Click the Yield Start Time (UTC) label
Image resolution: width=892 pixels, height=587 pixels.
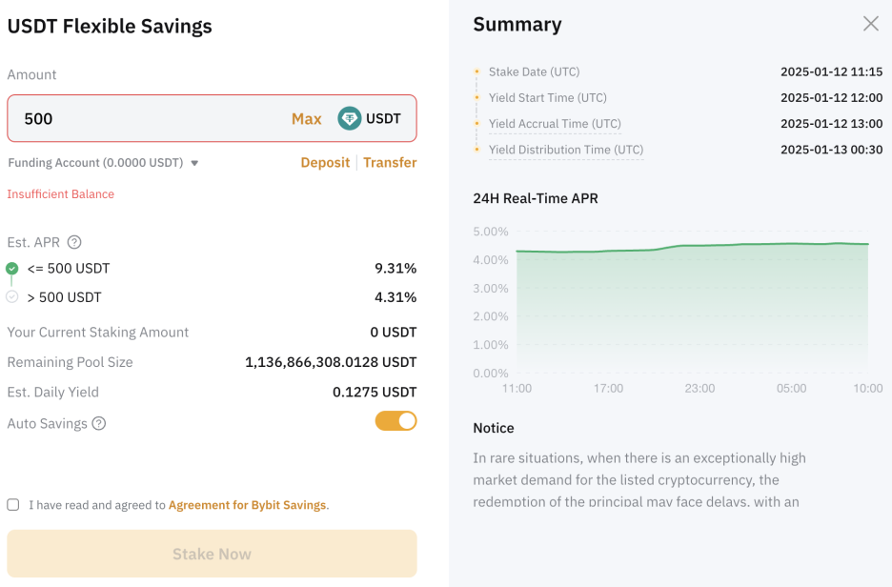pos(548,98)
